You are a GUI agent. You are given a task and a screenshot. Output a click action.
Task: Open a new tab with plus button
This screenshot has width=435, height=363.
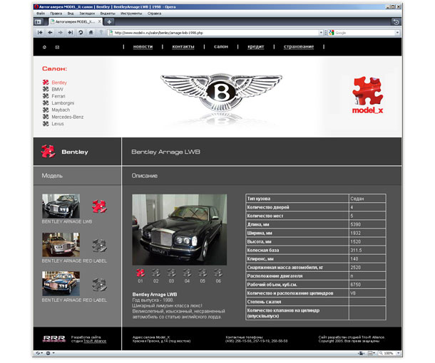tap(109, 21)
